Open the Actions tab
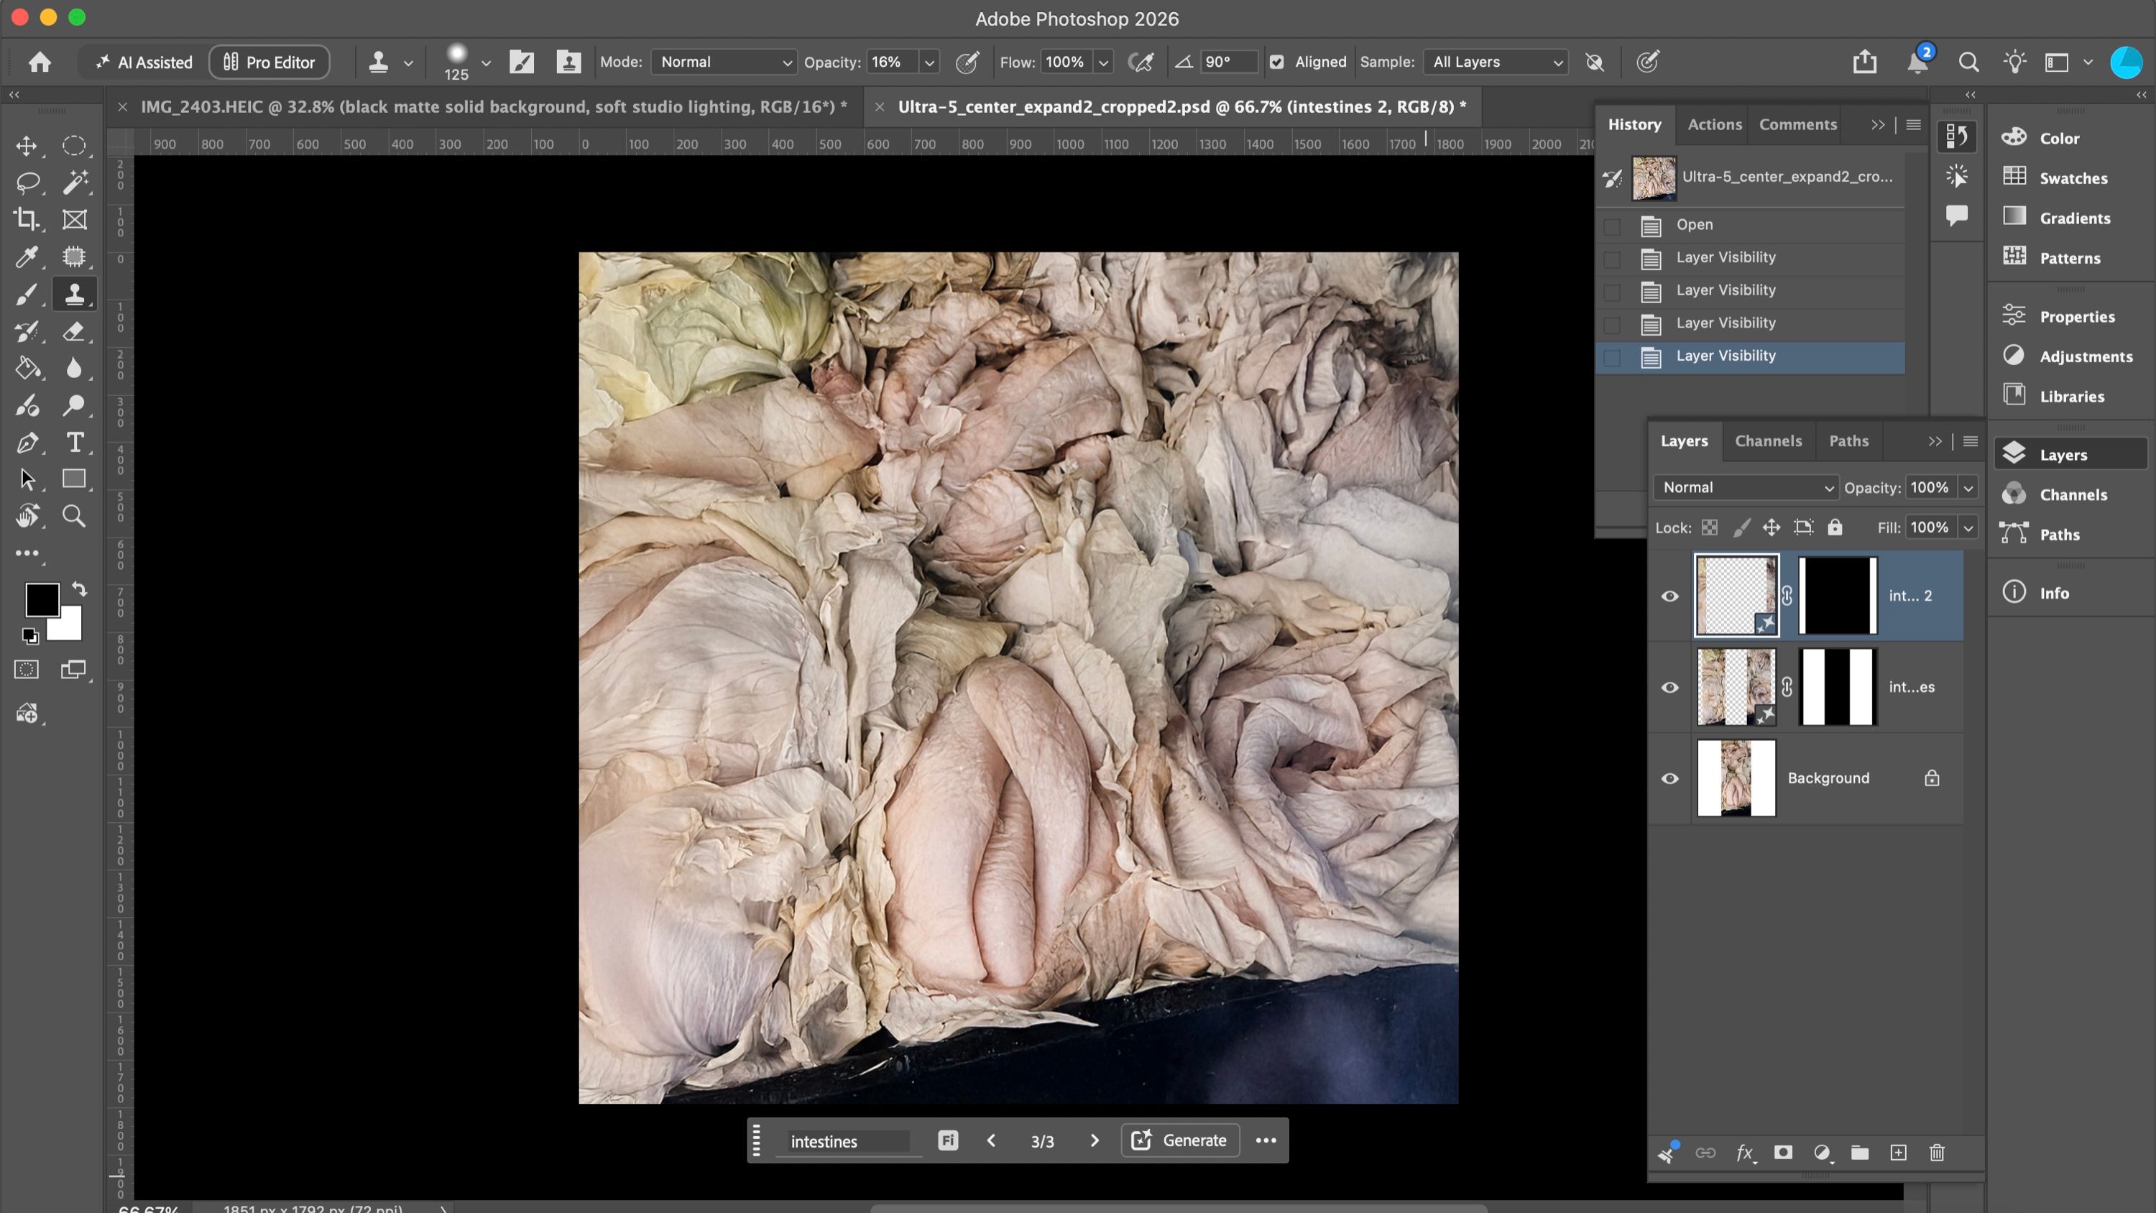This screenshot has height=1213, width=2156. coord(1714,125)
